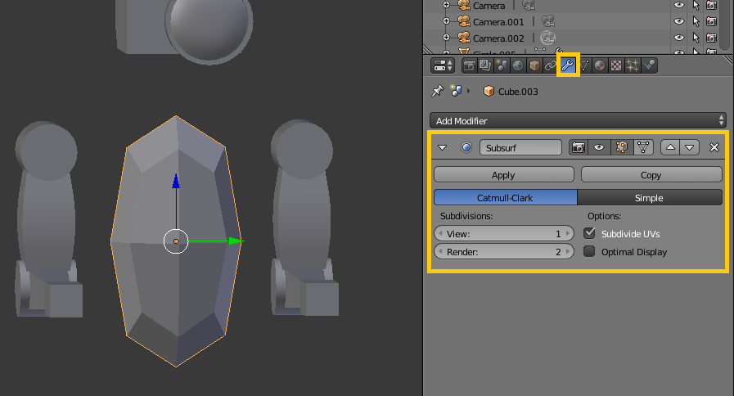Click the Cube.003 object icon

[489, 91]
